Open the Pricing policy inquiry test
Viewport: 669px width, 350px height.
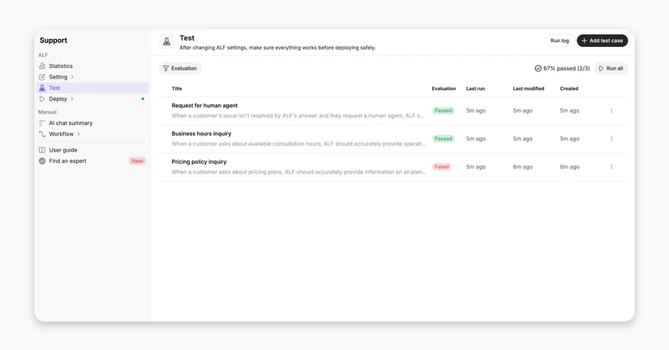pyautogui.click(x=199, y=161)
